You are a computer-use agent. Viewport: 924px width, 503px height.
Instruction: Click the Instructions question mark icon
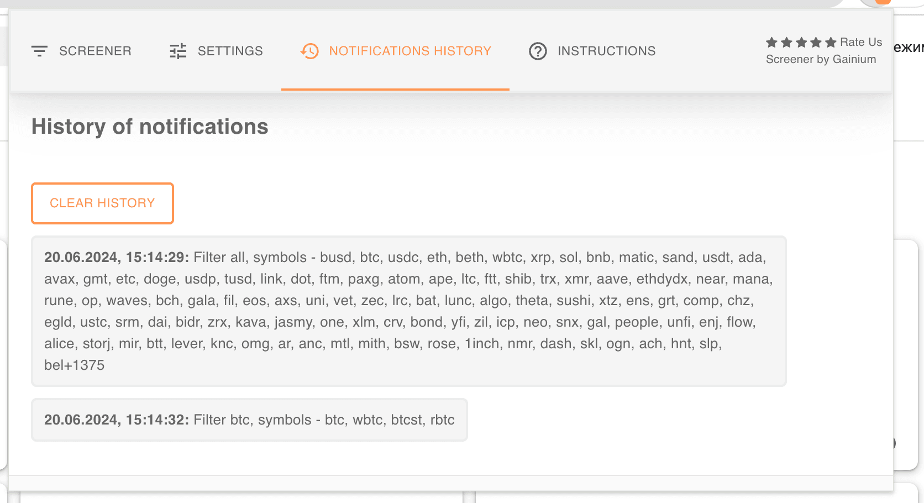[x=538, y=51]
